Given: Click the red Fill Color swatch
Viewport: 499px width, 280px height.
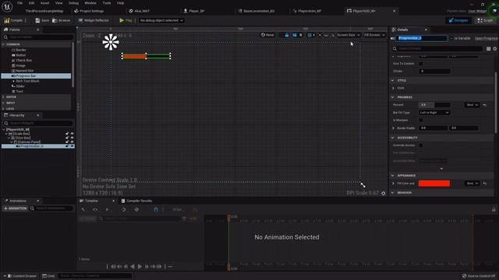Looking at the screenshot, I should (x=434, y=184).
